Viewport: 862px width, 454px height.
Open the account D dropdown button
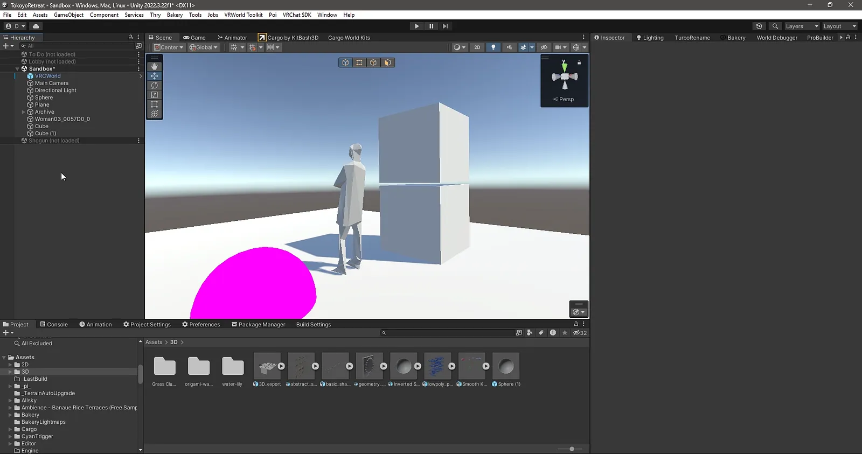15,26
